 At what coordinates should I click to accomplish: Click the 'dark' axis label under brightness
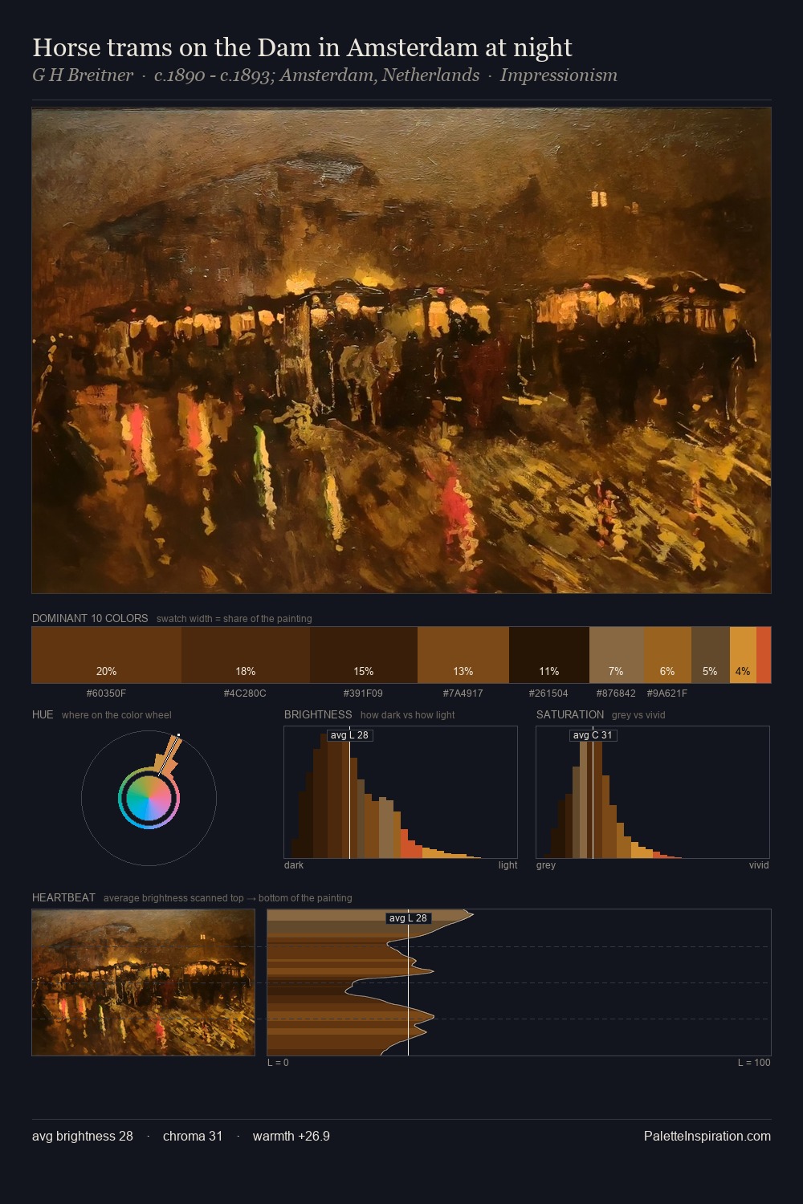[x=294, y=865]
